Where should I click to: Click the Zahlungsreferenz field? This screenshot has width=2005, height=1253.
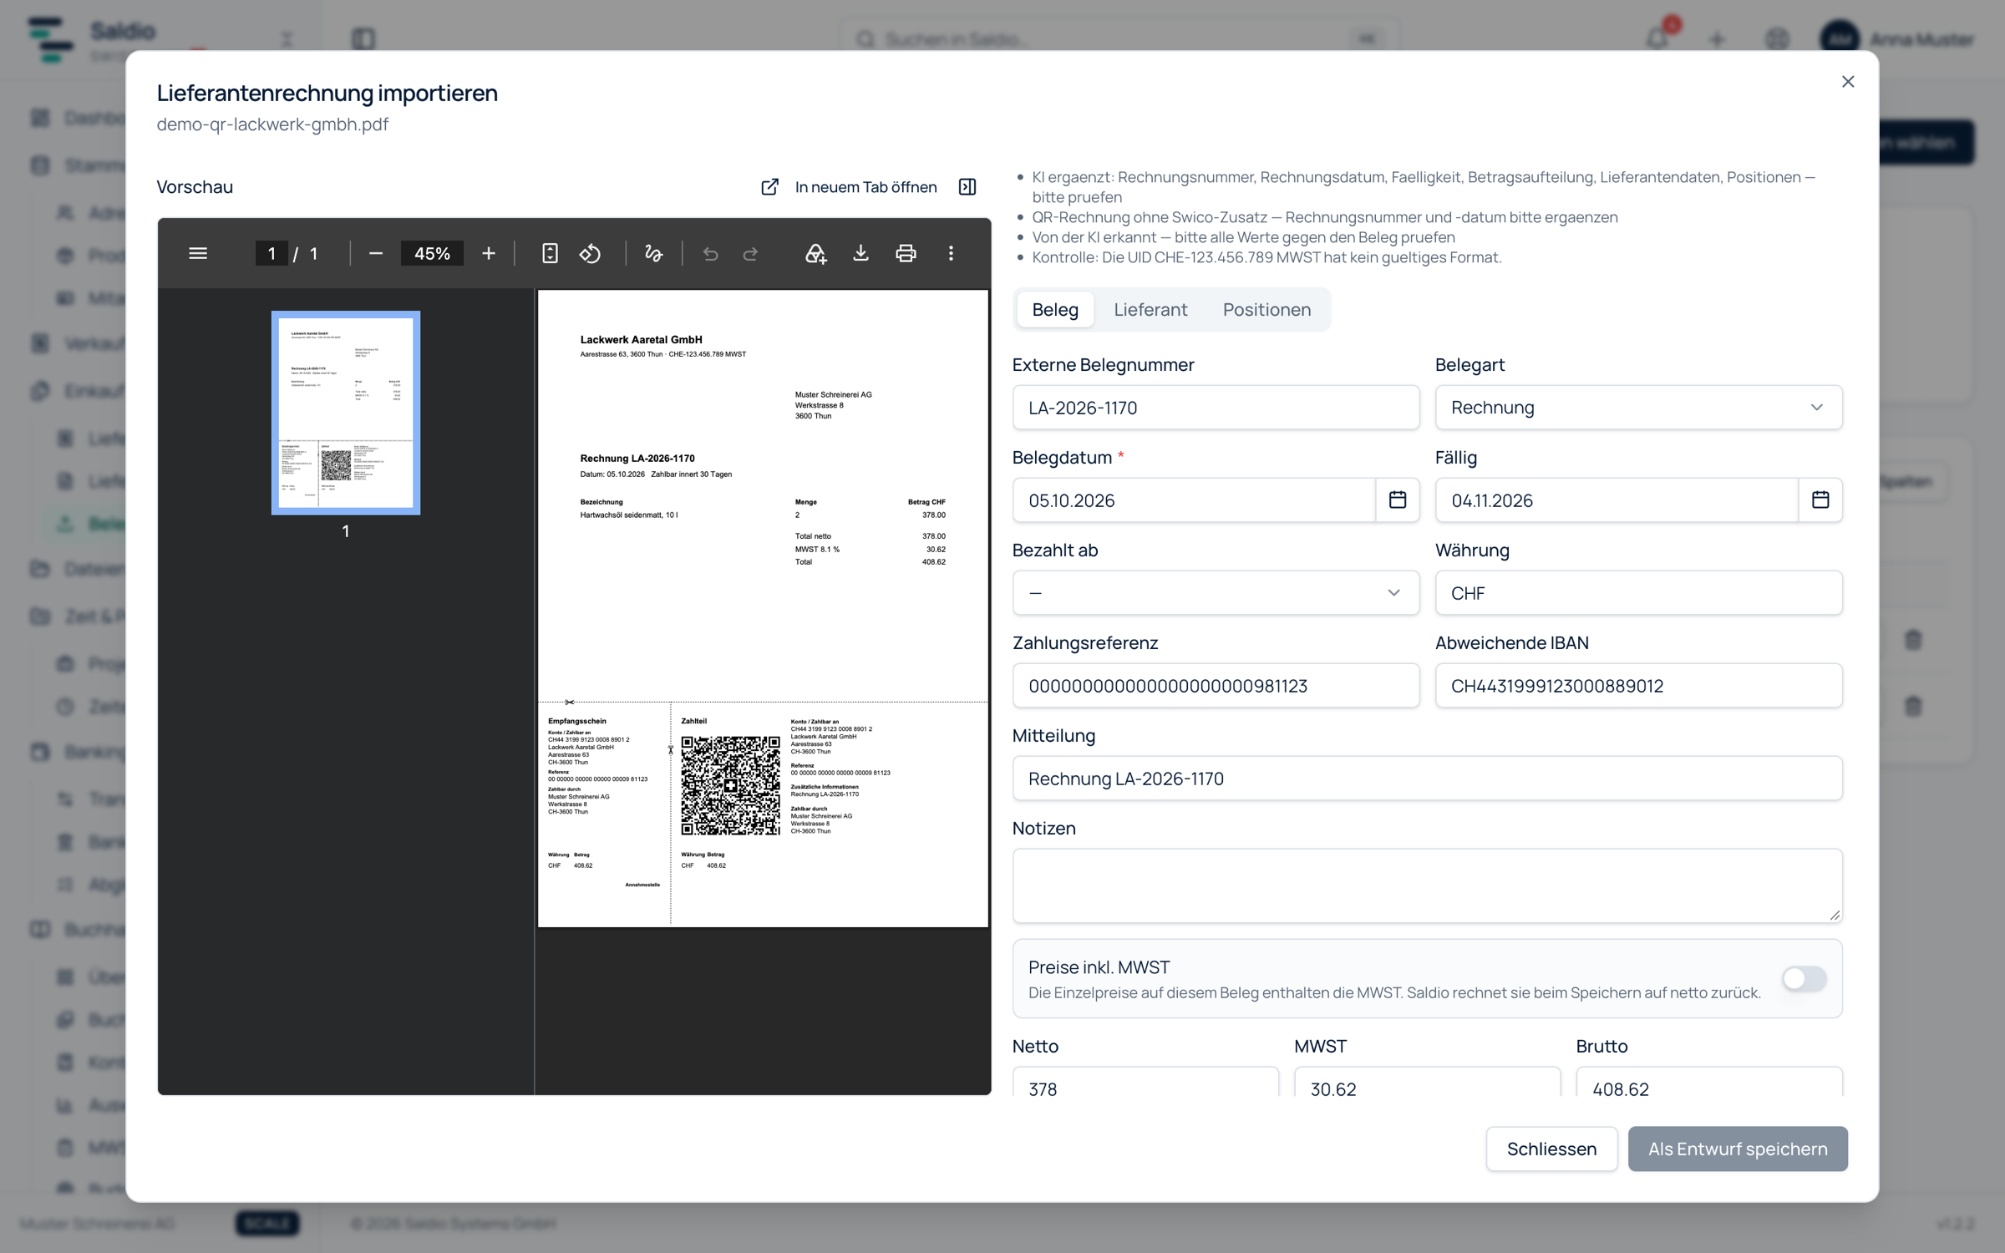(x=1216, y=686)
